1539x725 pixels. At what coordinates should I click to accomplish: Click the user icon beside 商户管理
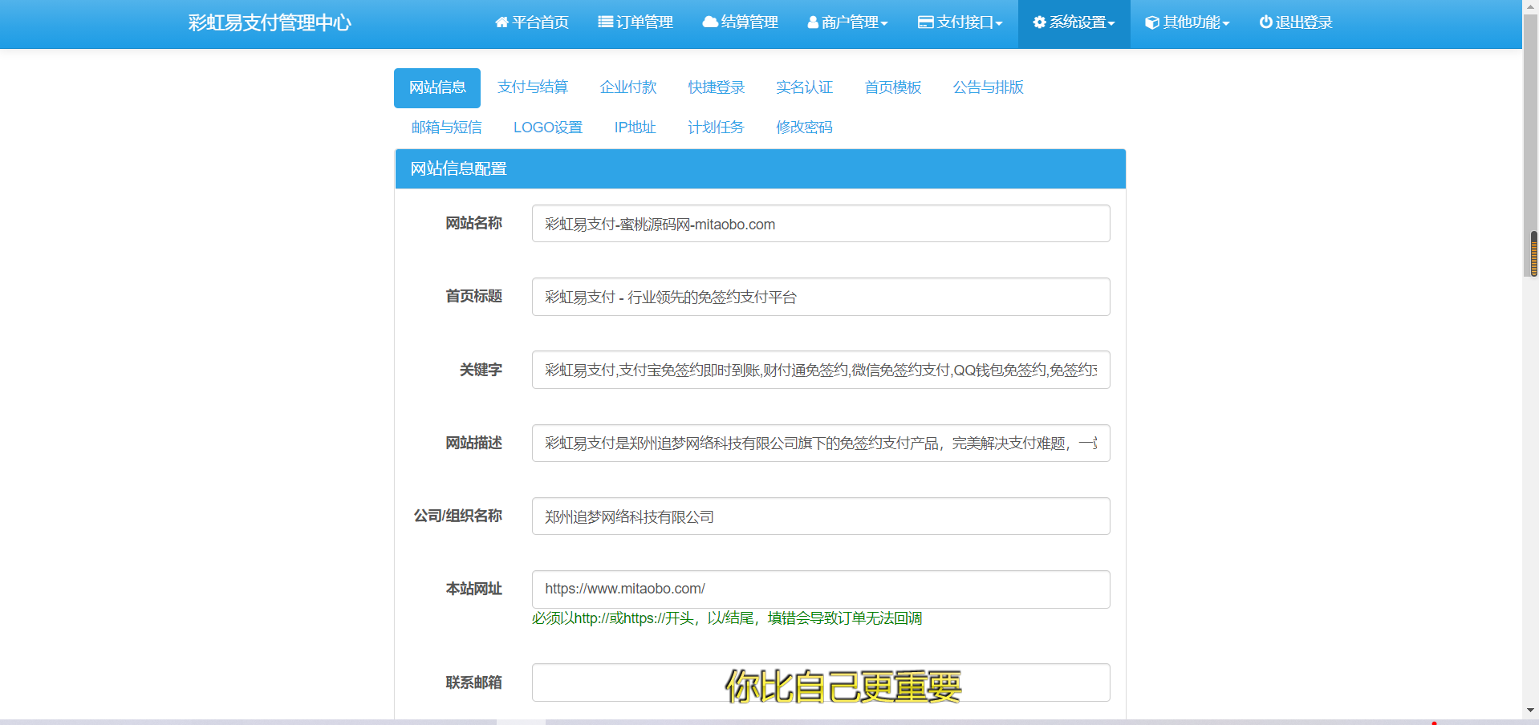pos(813,22)
